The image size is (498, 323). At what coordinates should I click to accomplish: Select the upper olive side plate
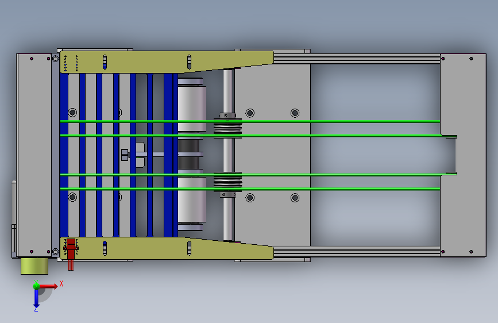pos(167,61)
